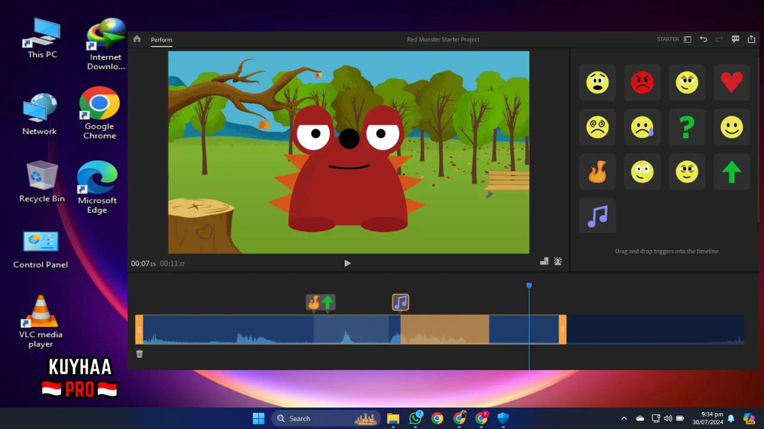Open VLC media player shortcut

[41, 322]
